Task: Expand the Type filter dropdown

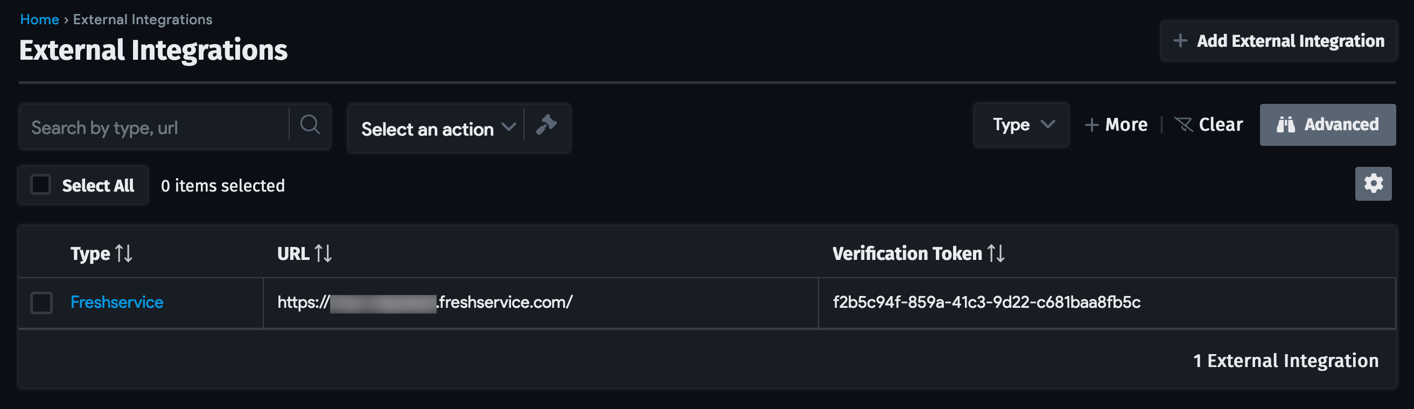Action: click(1020, 124)
